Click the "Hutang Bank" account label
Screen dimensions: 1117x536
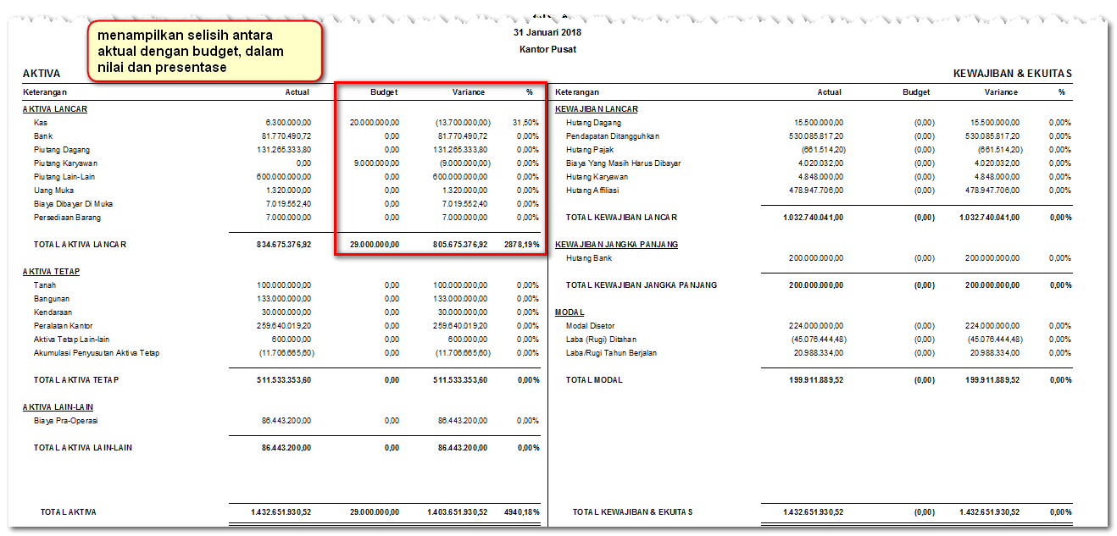pyautogui.click(x=589, y=258)
